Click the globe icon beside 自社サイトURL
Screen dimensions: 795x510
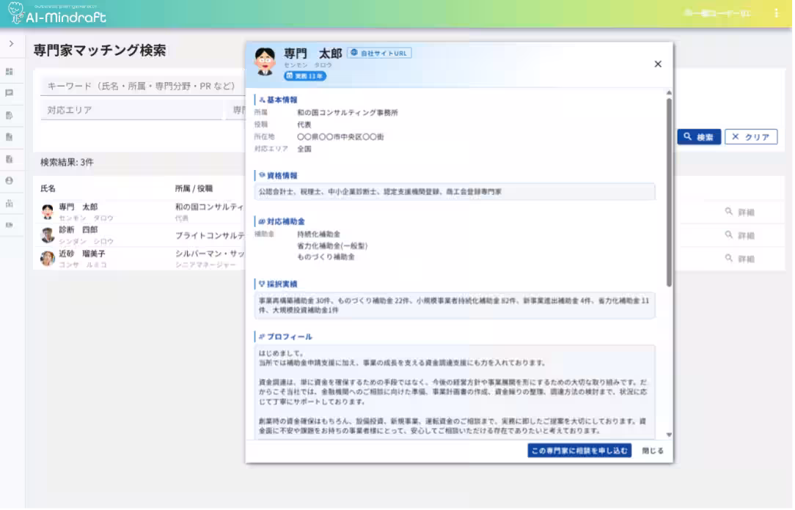tap(356, 53)
